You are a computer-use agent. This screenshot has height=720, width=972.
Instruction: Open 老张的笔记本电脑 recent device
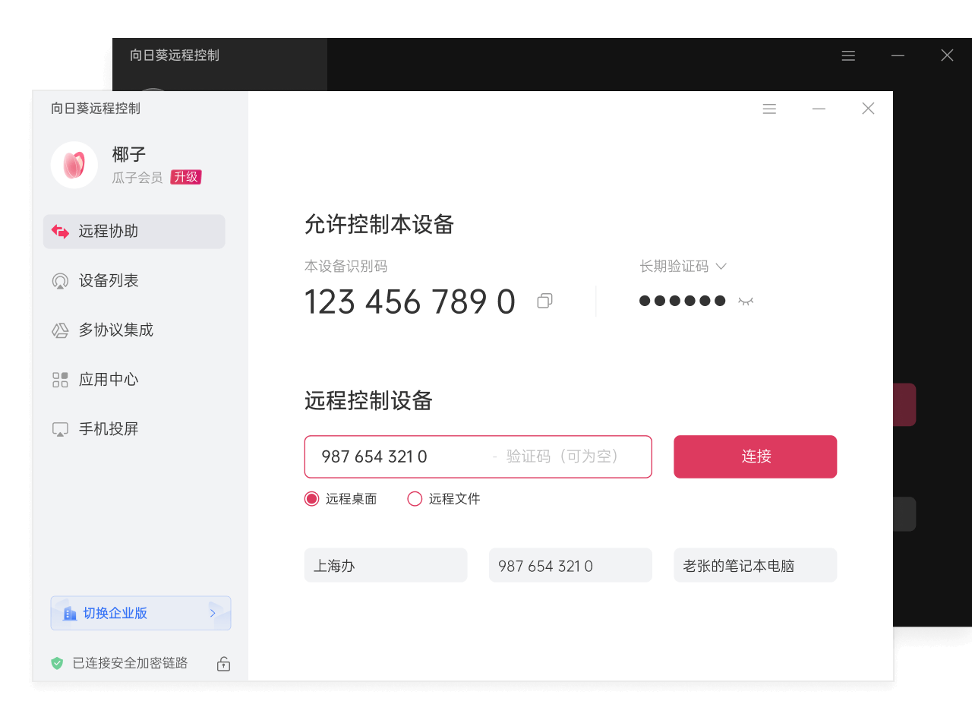click(755, 565)
